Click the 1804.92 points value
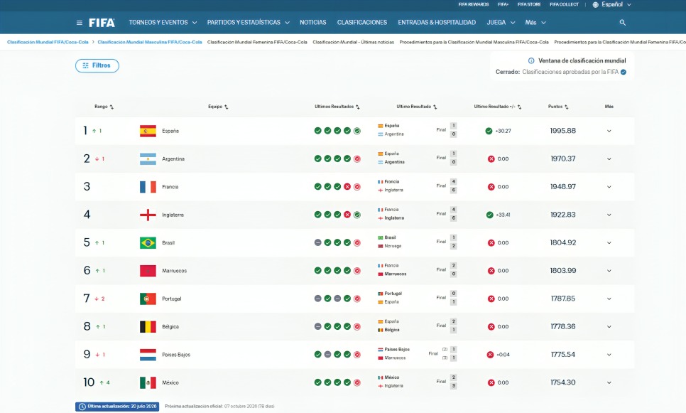Screen dimensions: 686x413 (562, 242)
